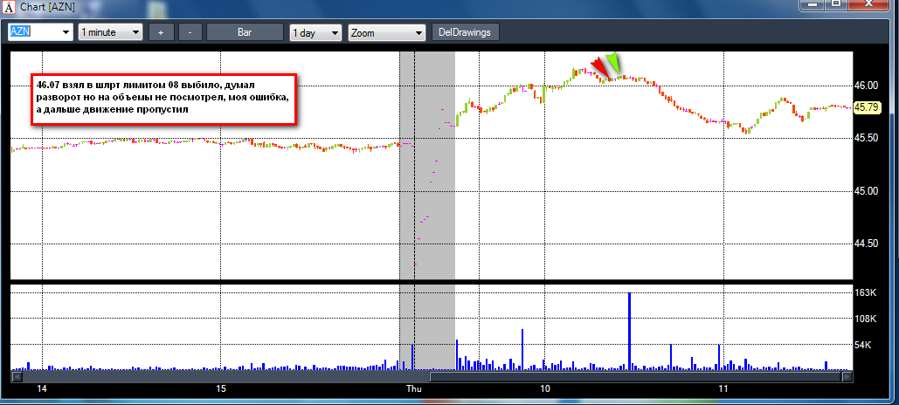Maximize the chart window
The width and height of the screenshot is (899, 405).
tap(836, 4)
